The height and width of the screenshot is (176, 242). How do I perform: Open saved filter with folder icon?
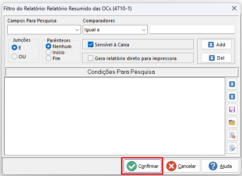(x=232, y=122)
